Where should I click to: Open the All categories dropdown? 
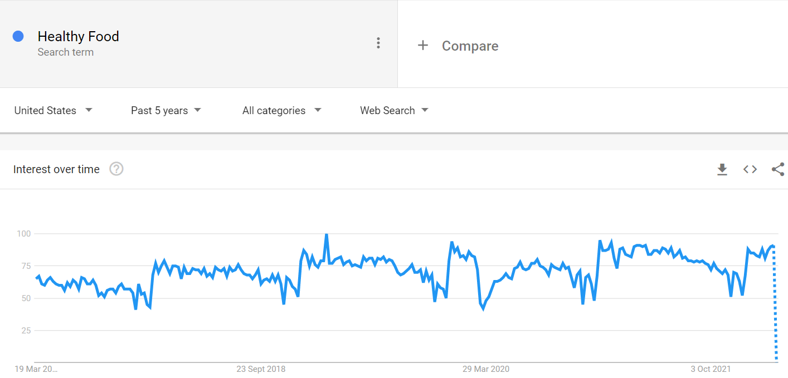(x=281, y=110)
